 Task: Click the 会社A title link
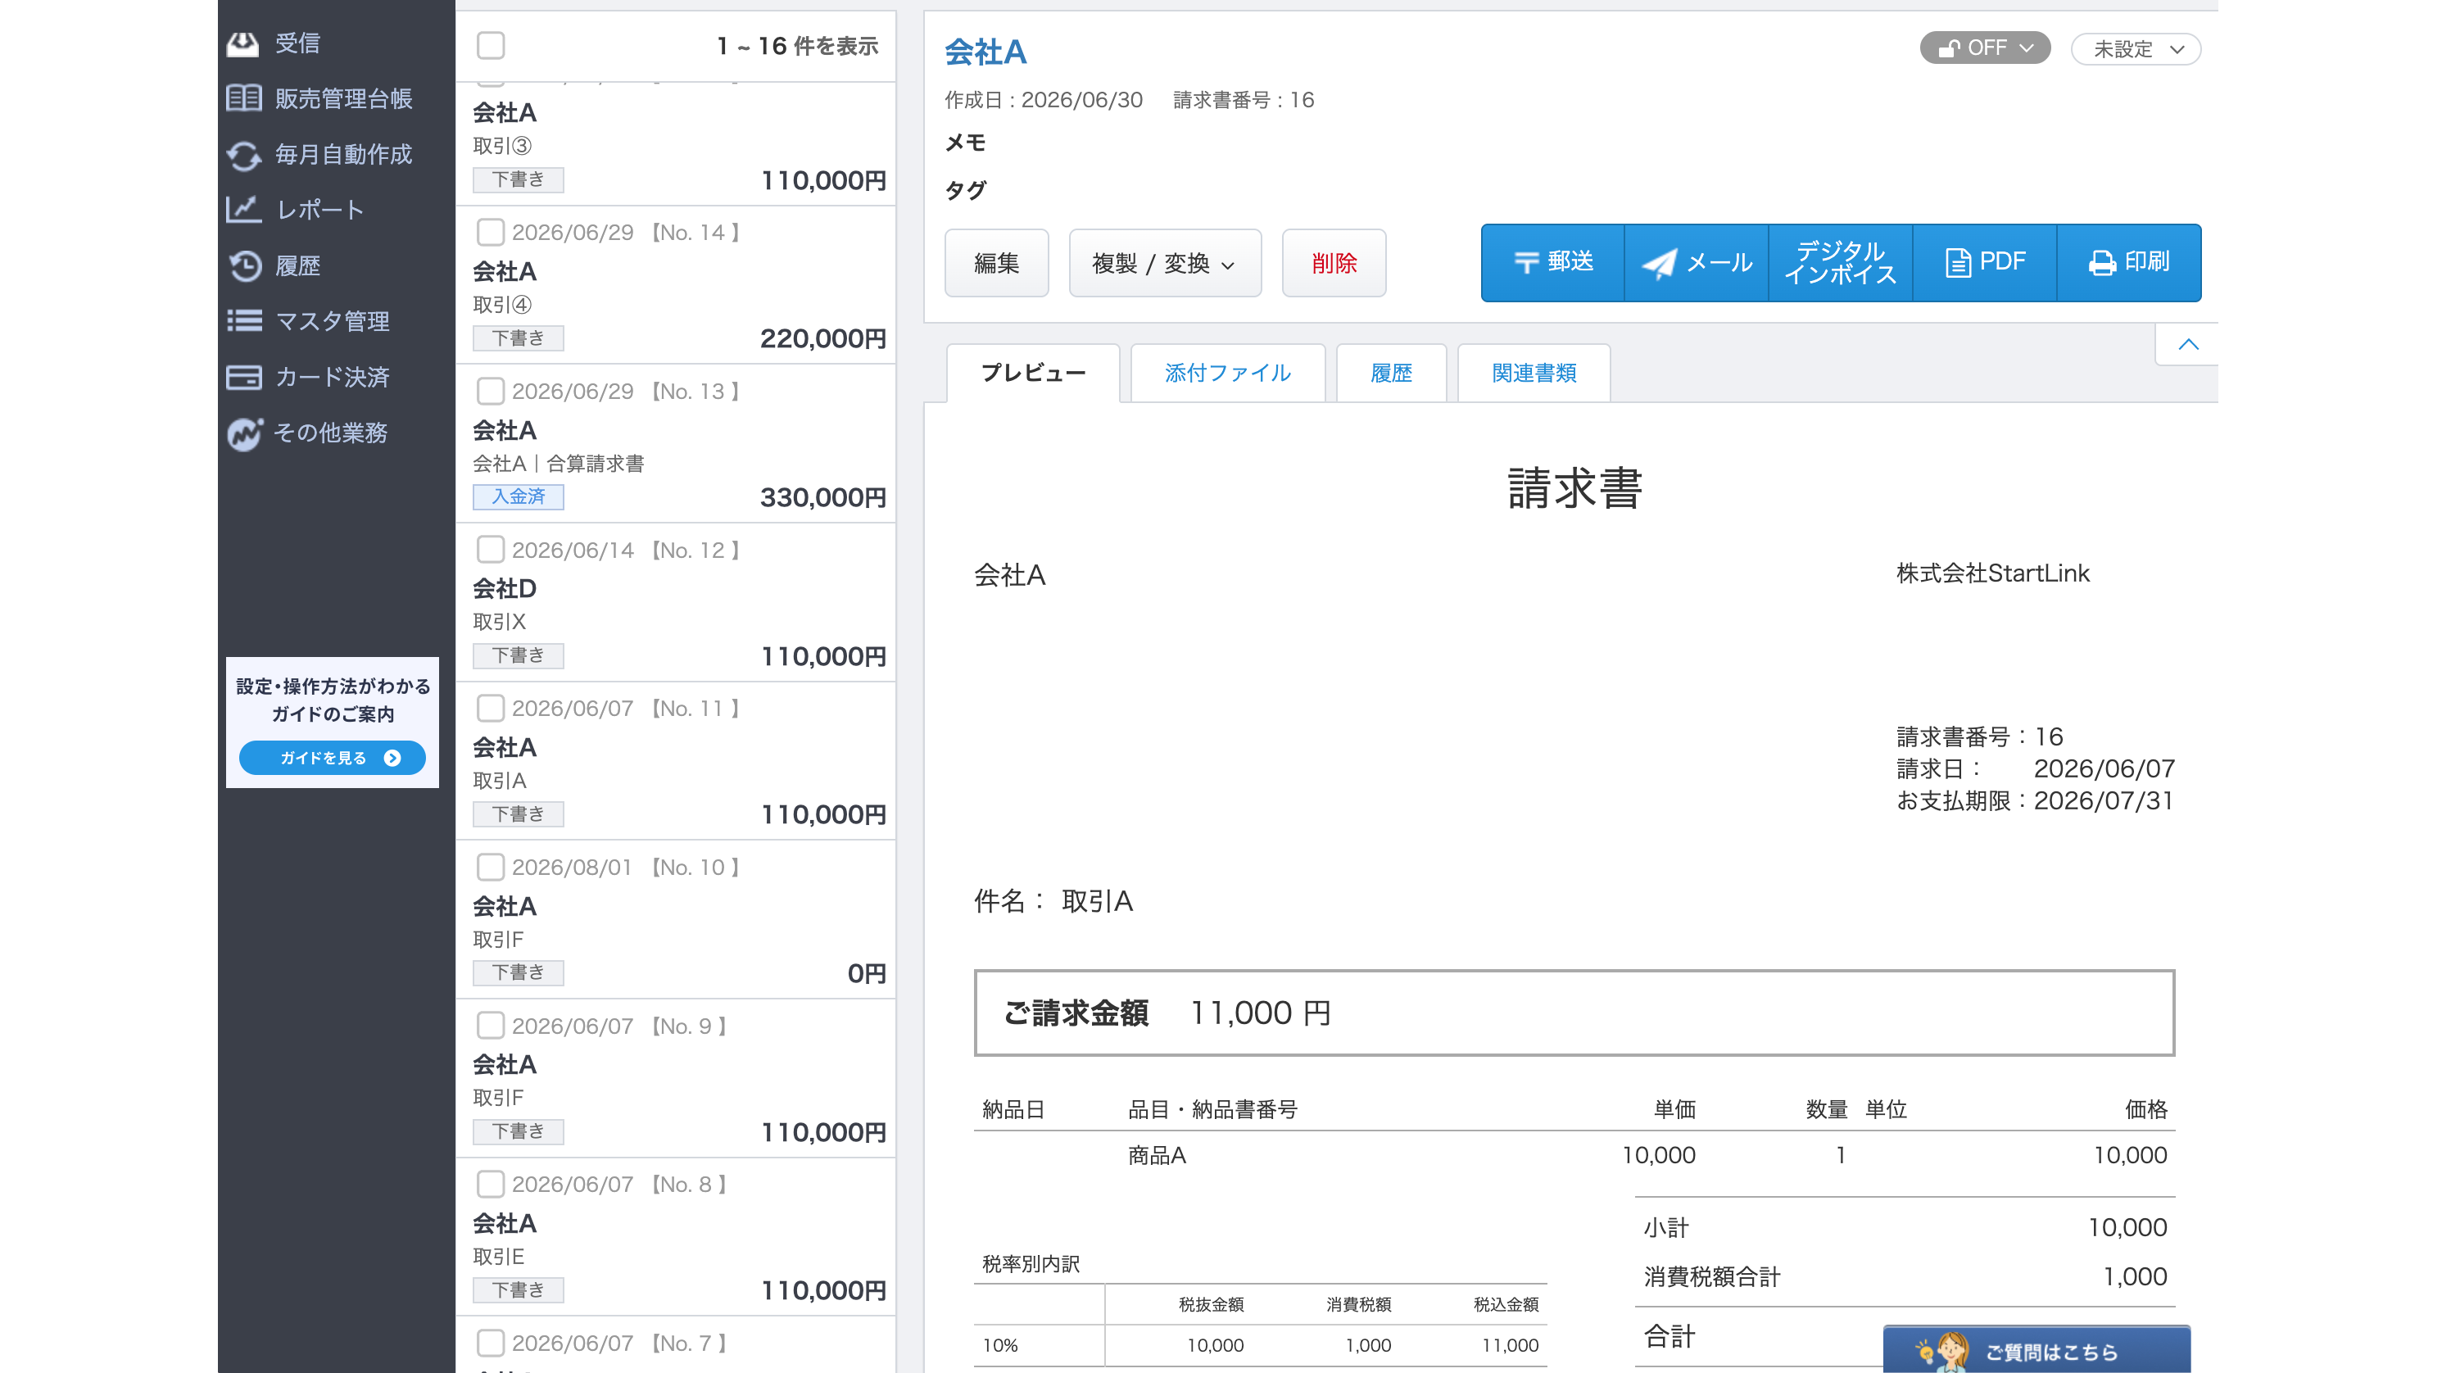tap(986, 52)
